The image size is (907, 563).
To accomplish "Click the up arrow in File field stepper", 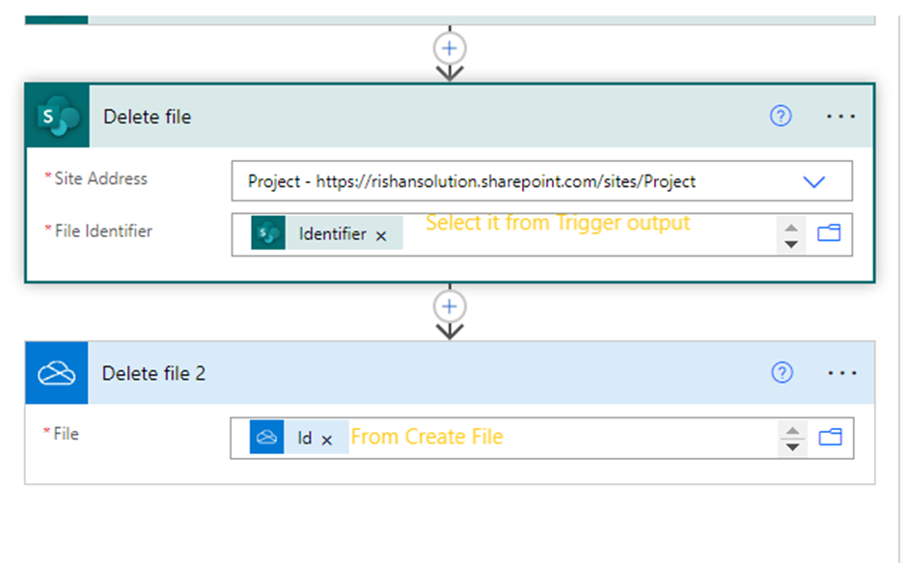I will click(792, 431).
